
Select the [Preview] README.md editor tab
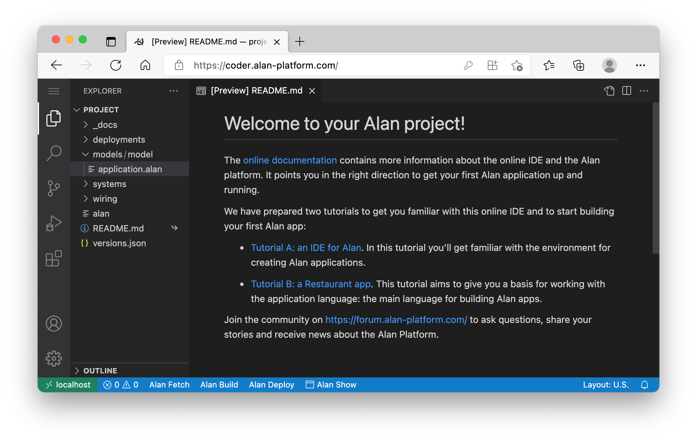[256, 91]
